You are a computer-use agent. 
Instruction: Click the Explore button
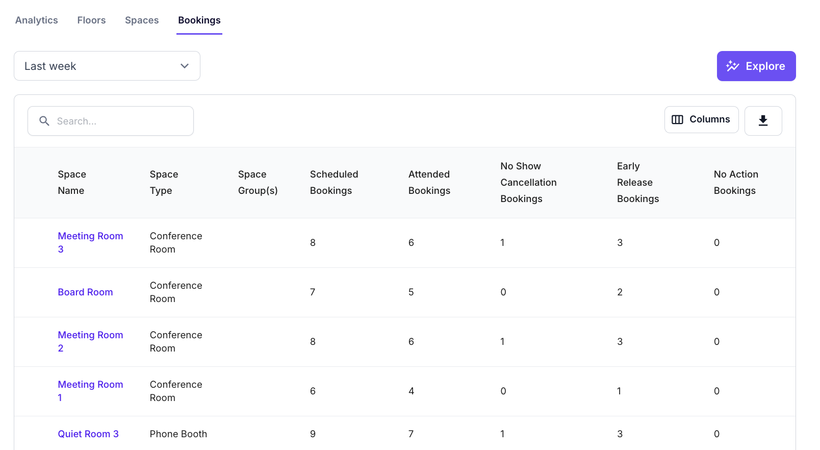click(x=756, y=66)
